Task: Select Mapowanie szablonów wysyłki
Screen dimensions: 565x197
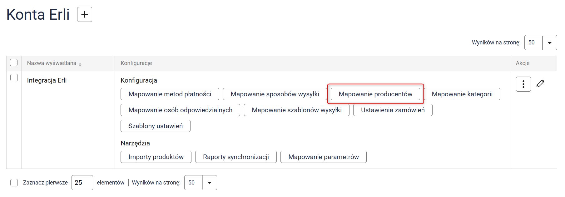Action: click(296, 110)
